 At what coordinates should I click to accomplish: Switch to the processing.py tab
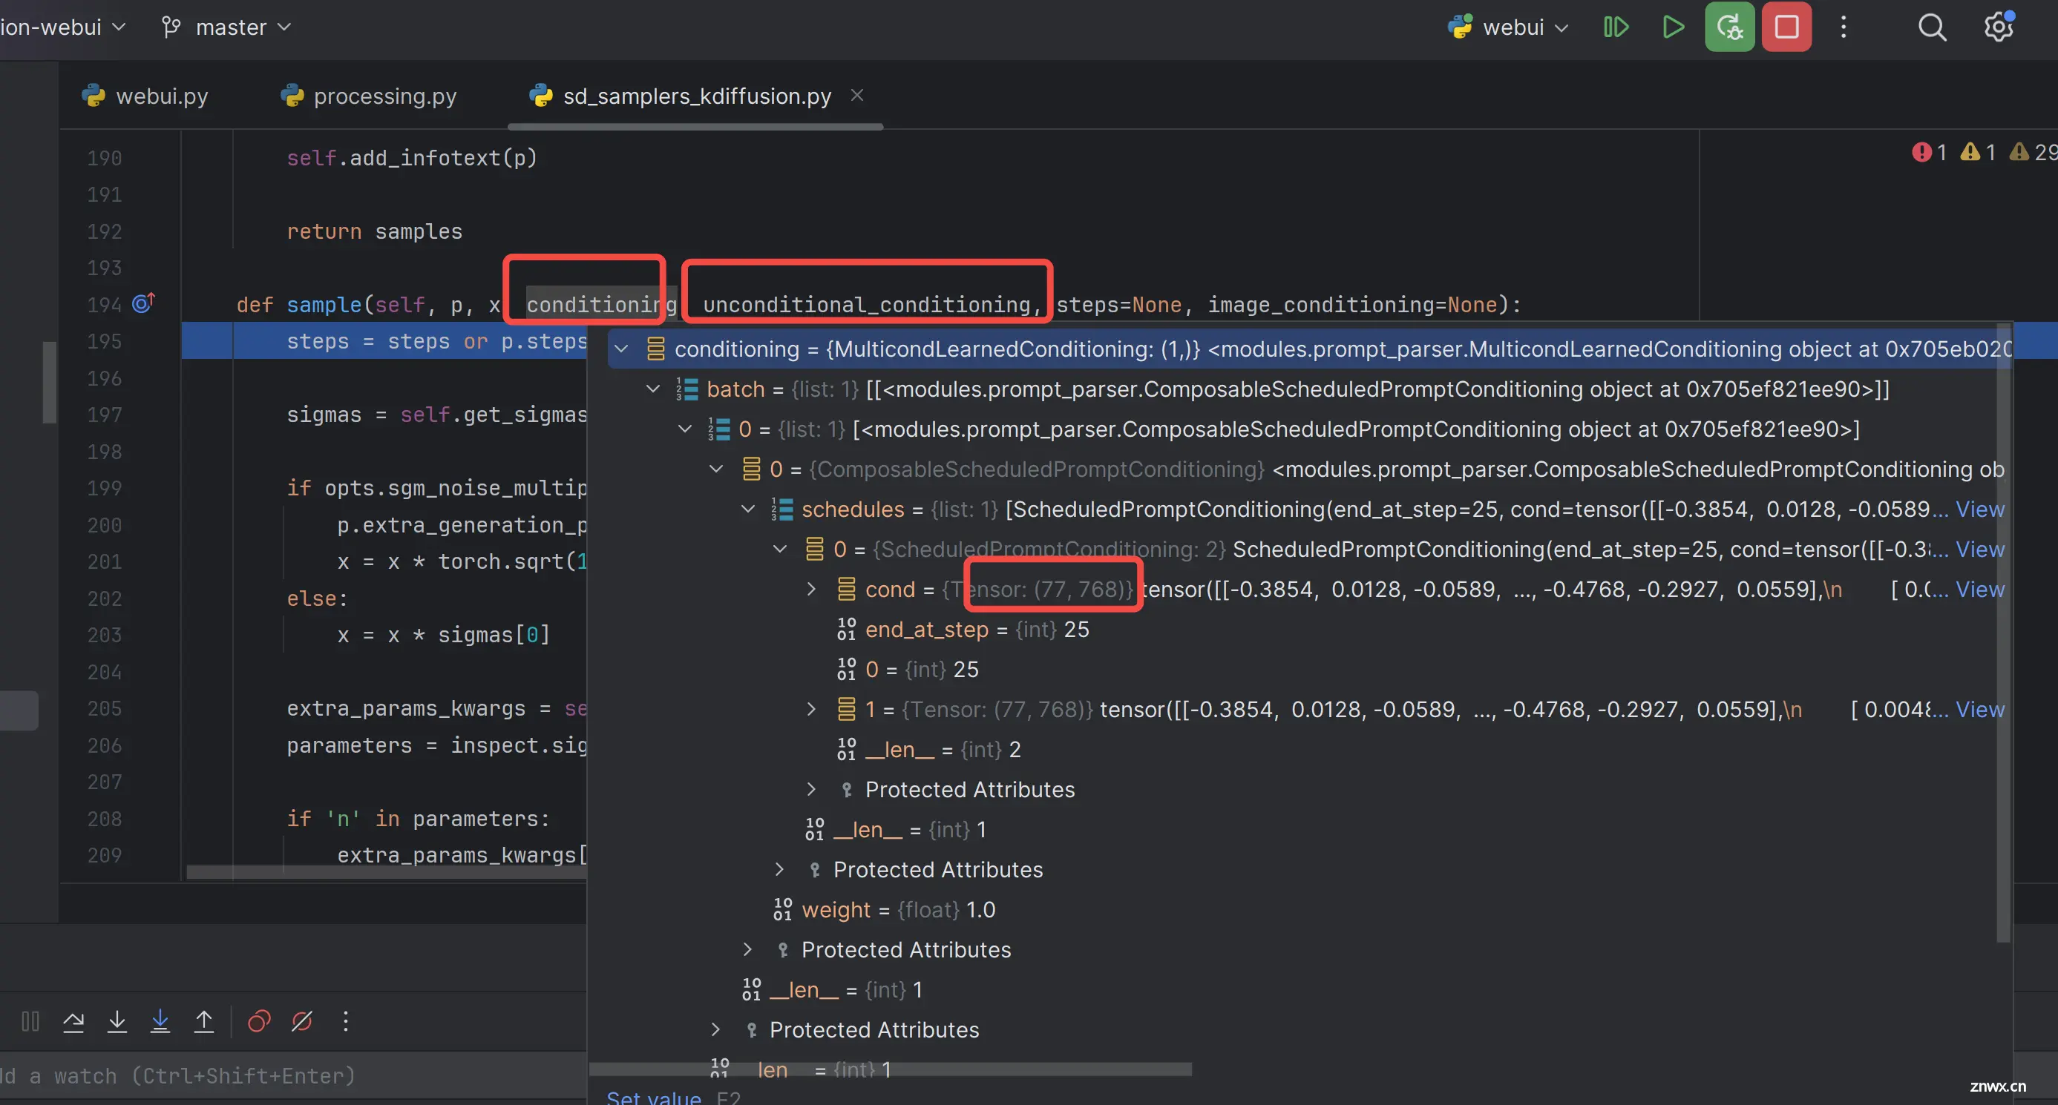click(368, 96)
